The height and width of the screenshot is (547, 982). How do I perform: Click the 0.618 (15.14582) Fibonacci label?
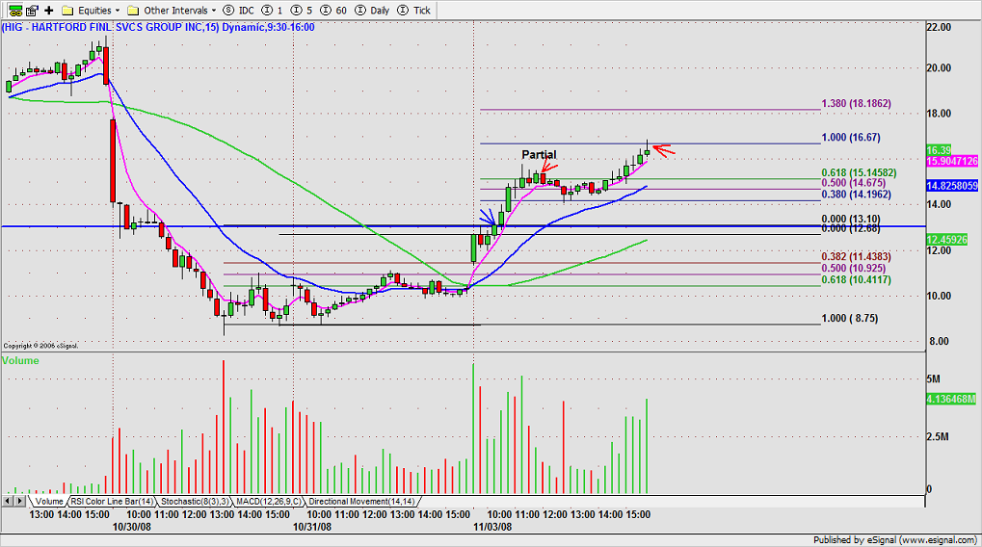[859, 172]
